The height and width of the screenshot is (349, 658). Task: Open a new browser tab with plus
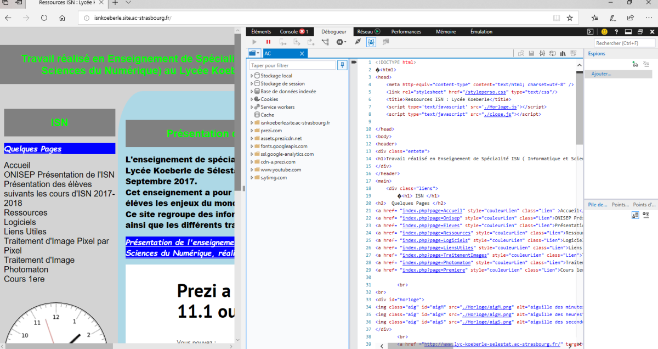tap(115, 3)
